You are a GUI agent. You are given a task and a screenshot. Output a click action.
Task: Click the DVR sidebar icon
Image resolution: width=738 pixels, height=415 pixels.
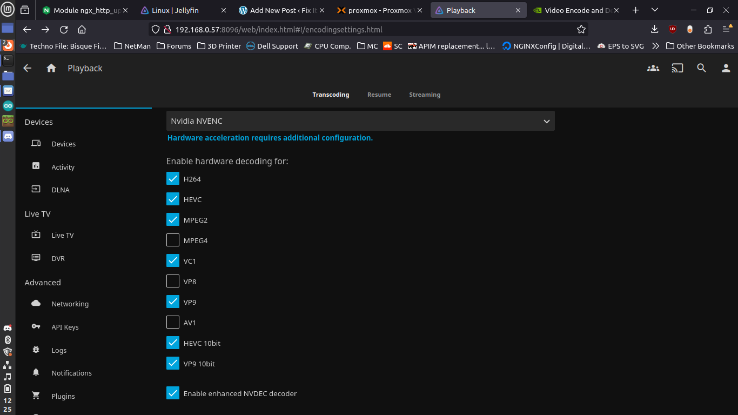(x=36, y=258)
